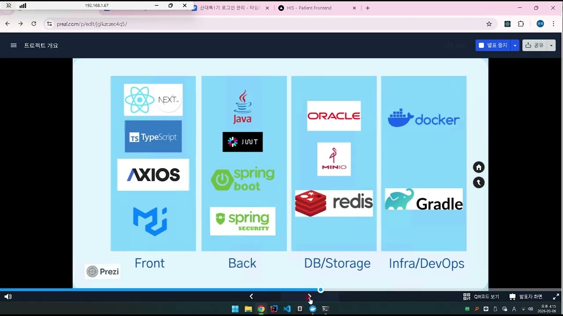
Task: Switch to the HIS - Patient Frontend tab
Action: click(x=317, y=8)
